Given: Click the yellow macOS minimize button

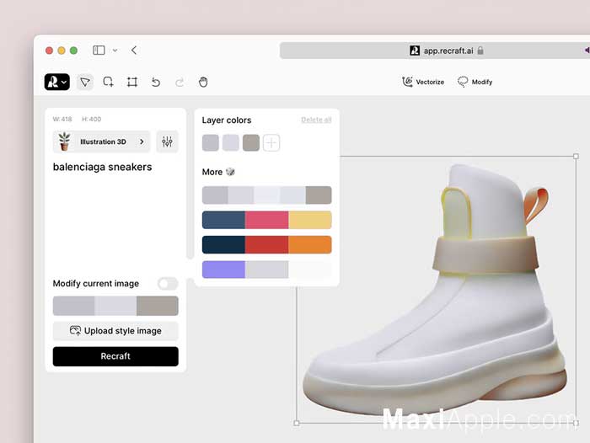Looking at the screenshot, I should 62,51.
